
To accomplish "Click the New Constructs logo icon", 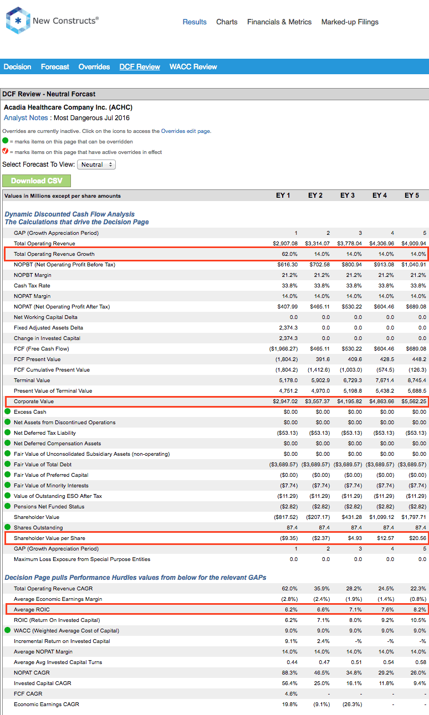I will pos(18,20).
